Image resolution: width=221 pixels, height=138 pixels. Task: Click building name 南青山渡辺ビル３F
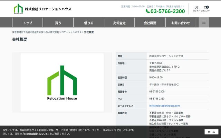tap(160, 70)
